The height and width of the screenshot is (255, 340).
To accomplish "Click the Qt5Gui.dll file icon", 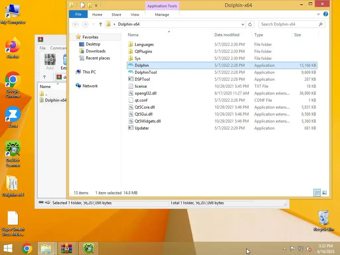I will (x=130, y=114).
